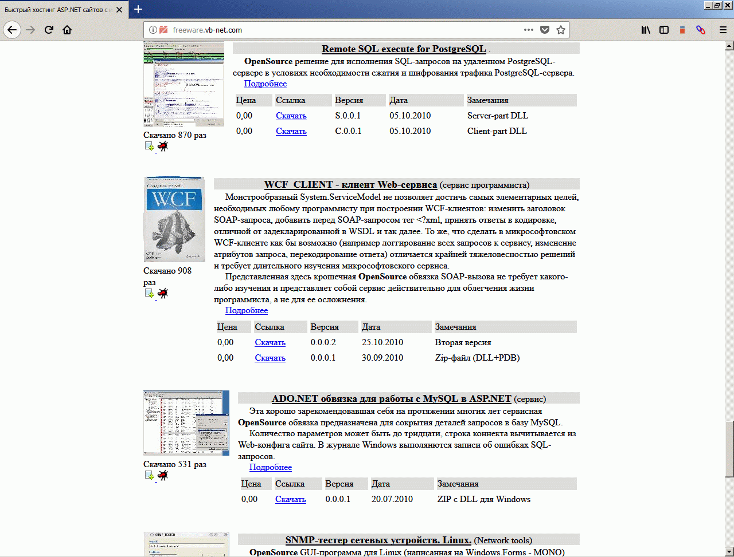
Task: Click the date 30.09.2010
Action: pos(382,358)
